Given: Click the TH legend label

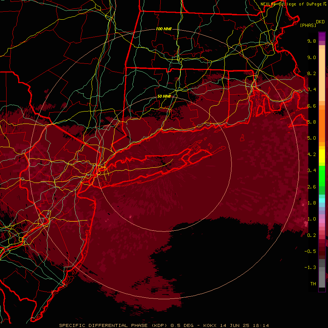Looking at the screenshot, I should 313,284.
